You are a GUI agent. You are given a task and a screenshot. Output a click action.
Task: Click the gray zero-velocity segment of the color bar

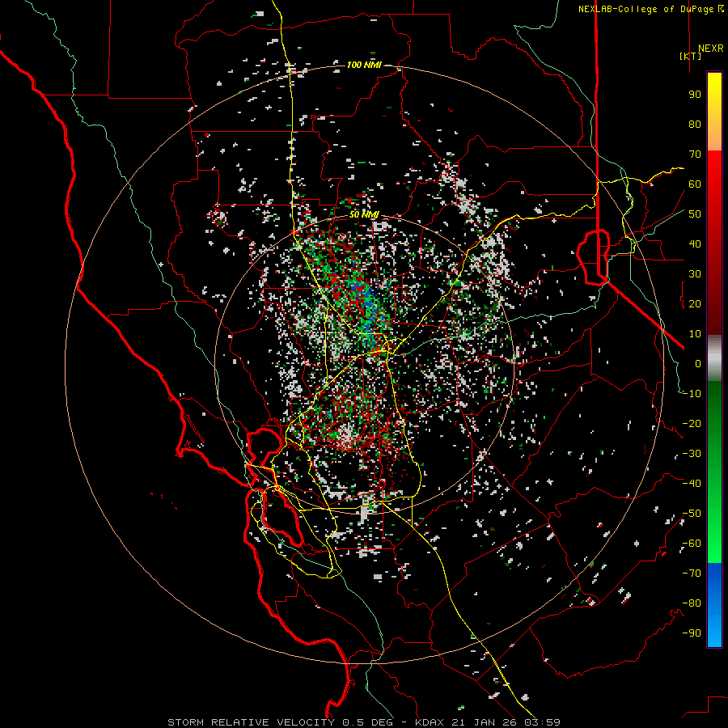pos(714,358)
